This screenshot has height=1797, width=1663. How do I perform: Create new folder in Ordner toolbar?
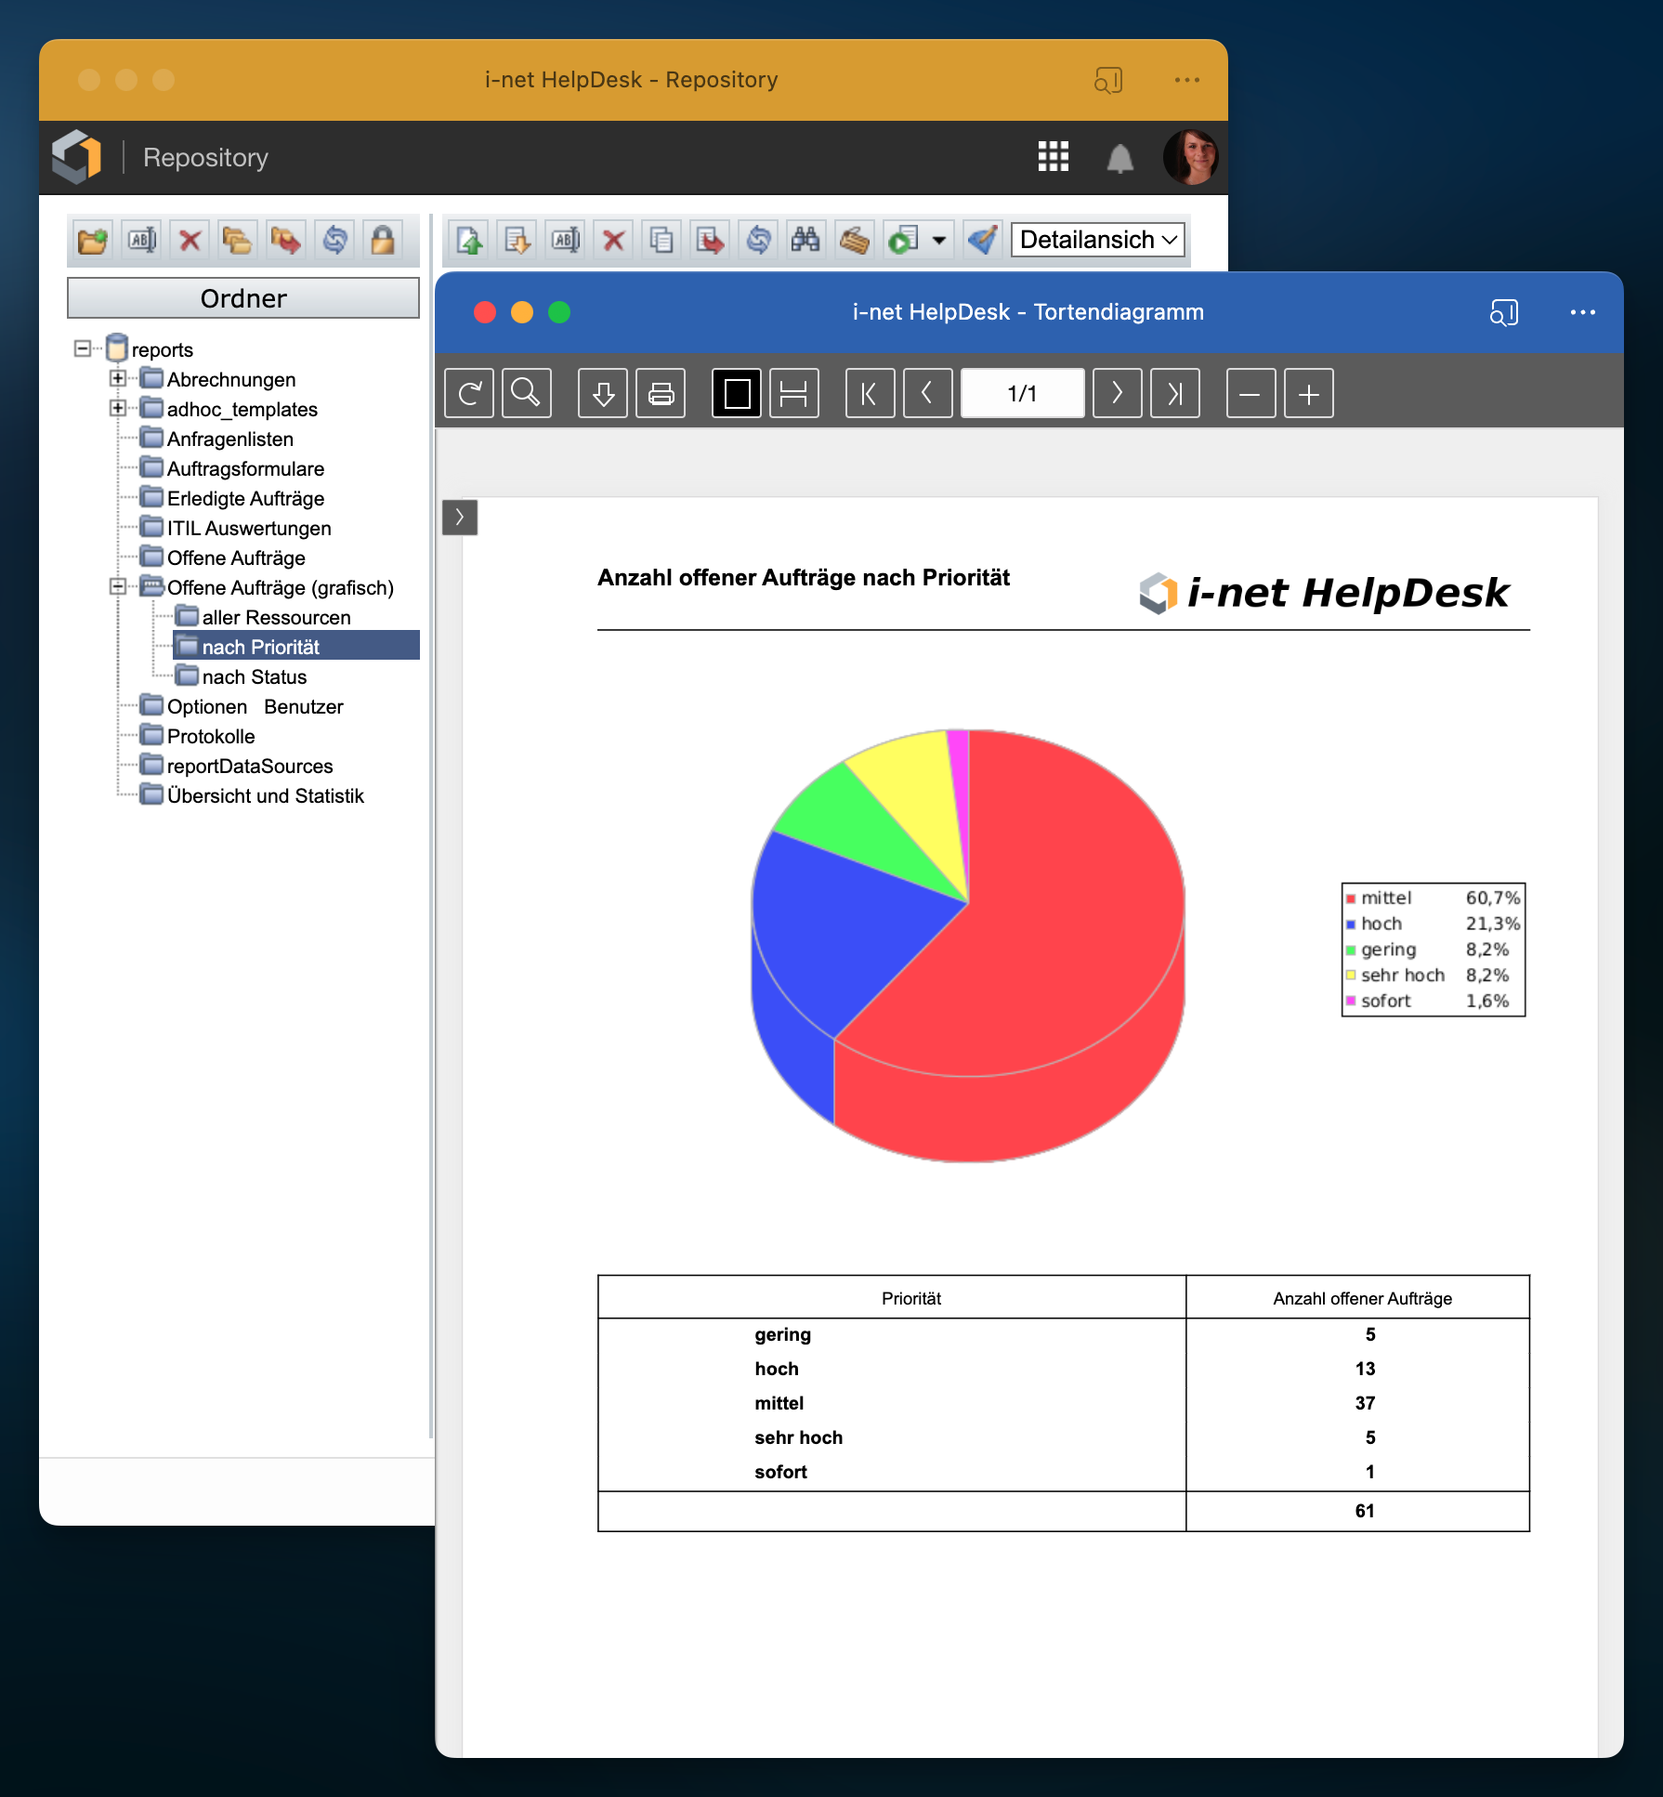click(x=93, y=241)
